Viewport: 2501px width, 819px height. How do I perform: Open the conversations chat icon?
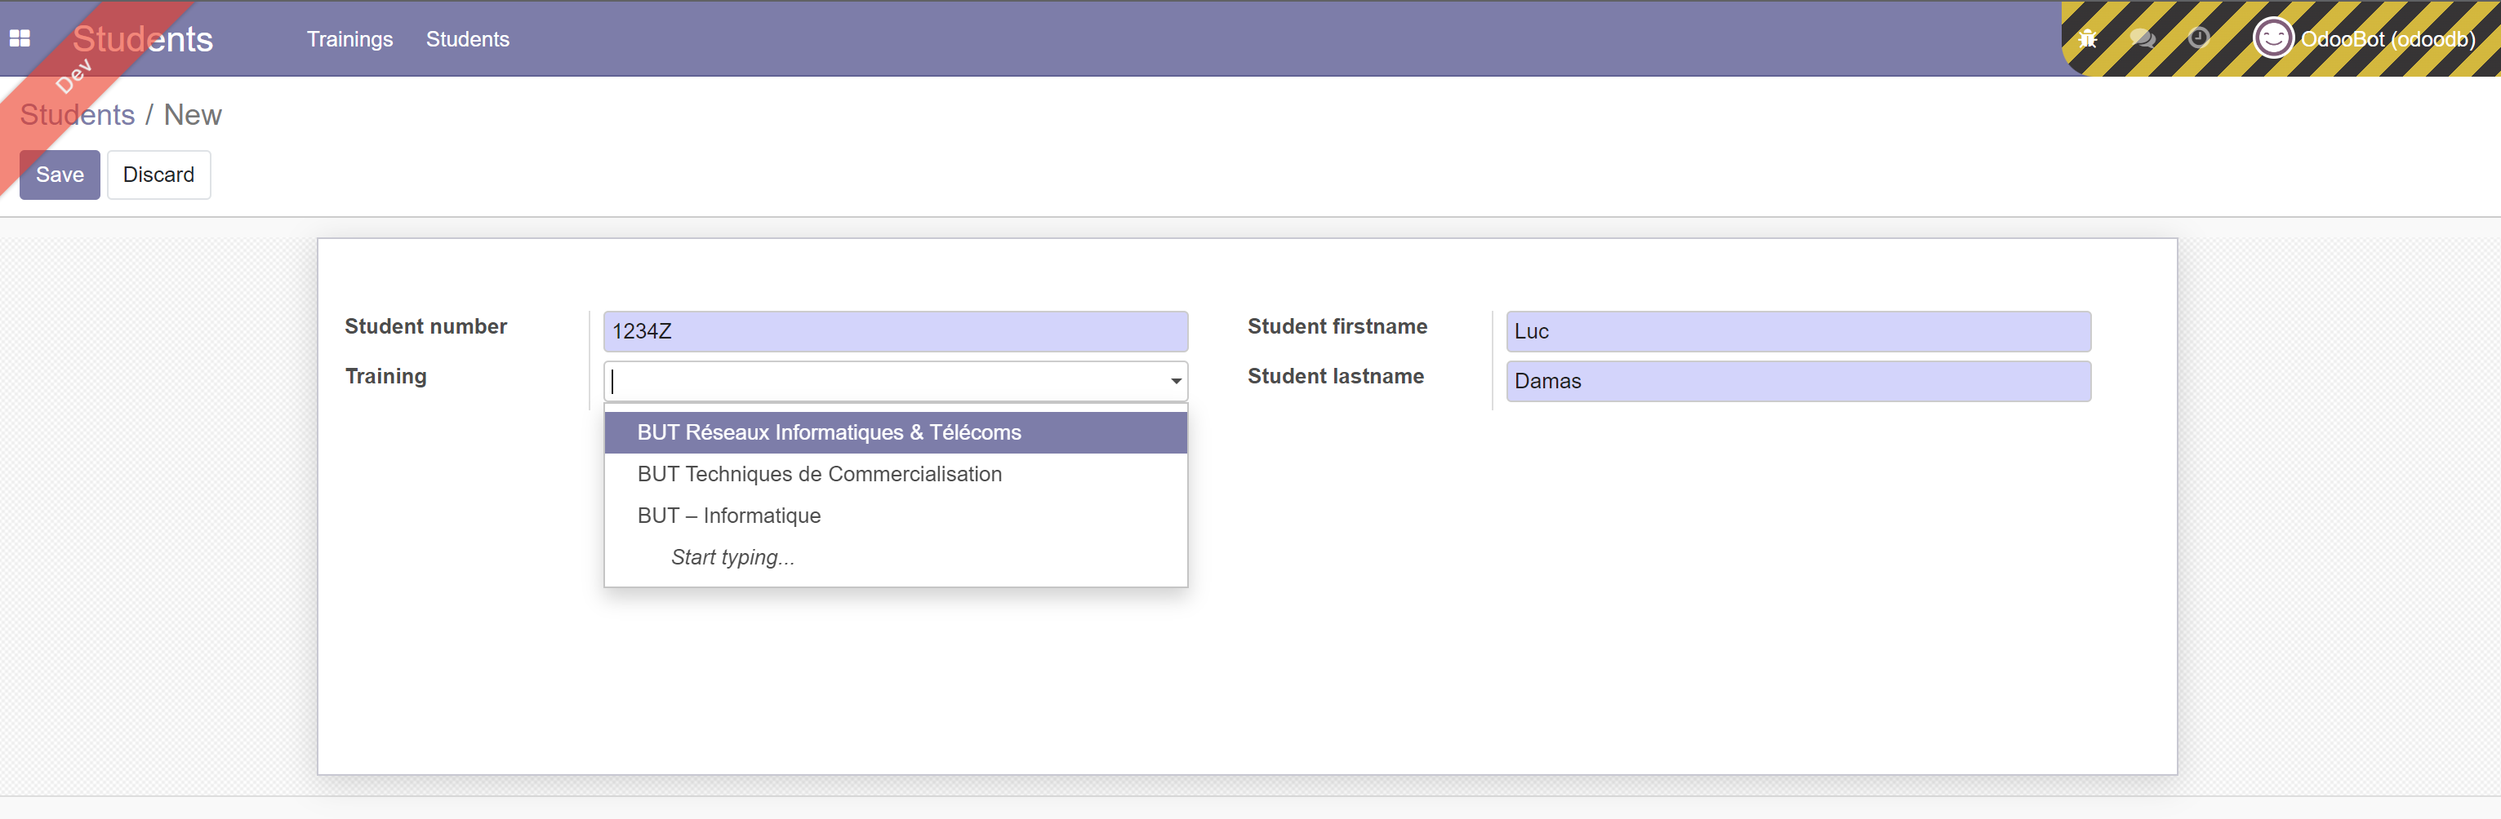(x=2142, y=39)
